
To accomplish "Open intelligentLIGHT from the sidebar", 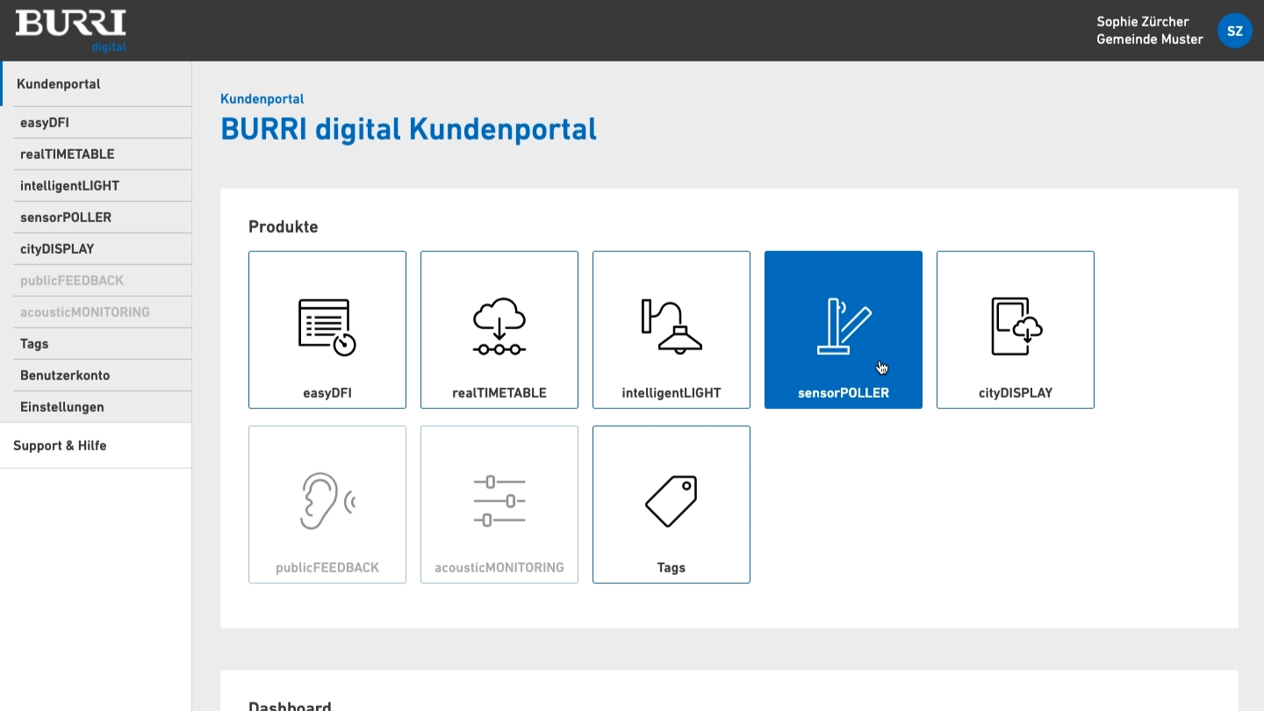I will pyautogui.click(x=70, y=186).
